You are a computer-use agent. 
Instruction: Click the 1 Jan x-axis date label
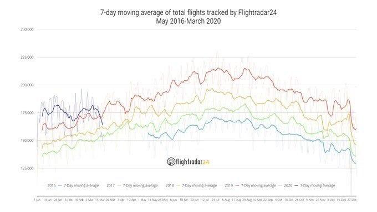37,200
